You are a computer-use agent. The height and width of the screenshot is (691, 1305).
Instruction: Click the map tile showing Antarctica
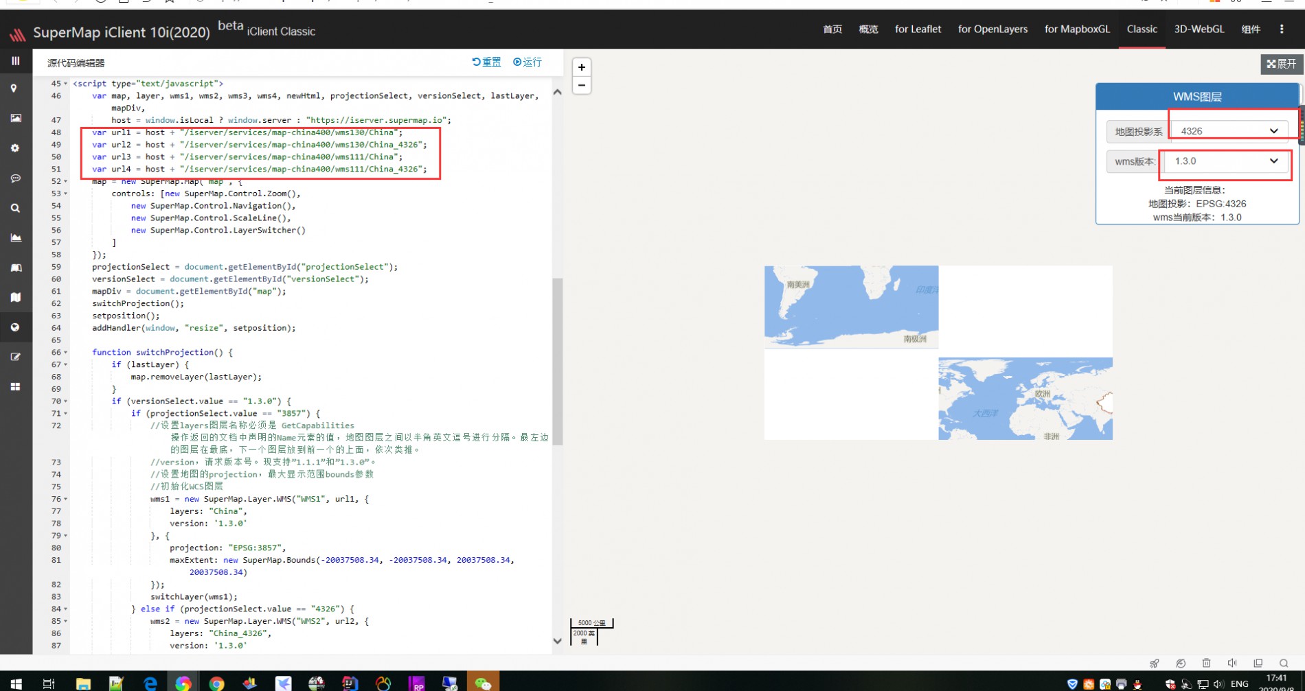click(x=851, y=306)
